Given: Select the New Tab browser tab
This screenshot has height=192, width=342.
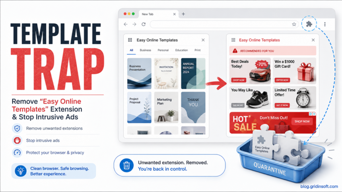Looking at the screenshot, I should [x=159, y=14].
